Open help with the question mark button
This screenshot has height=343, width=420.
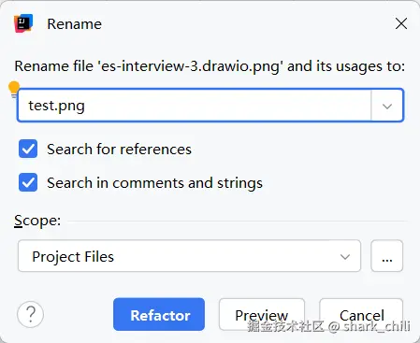click(30, 314)
